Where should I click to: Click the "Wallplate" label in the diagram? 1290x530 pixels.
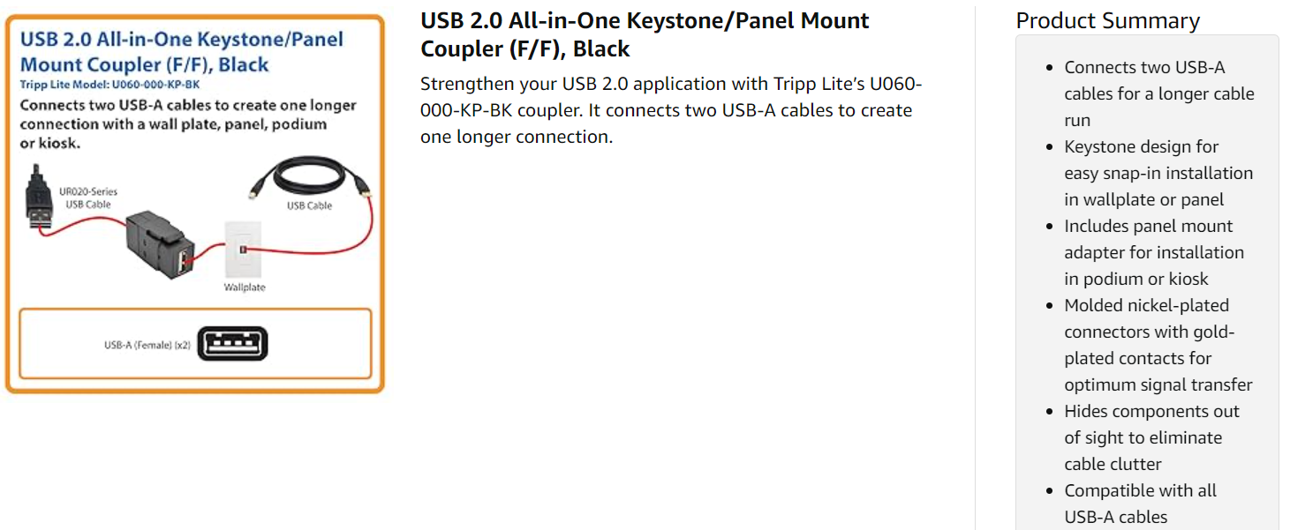click(x=245, y=287)
